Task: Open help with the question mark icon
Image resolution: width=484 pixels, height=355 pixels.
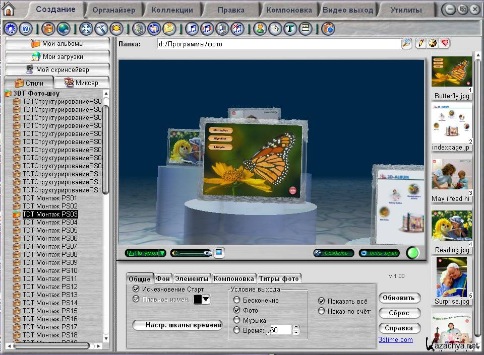Action: point(26,29)
